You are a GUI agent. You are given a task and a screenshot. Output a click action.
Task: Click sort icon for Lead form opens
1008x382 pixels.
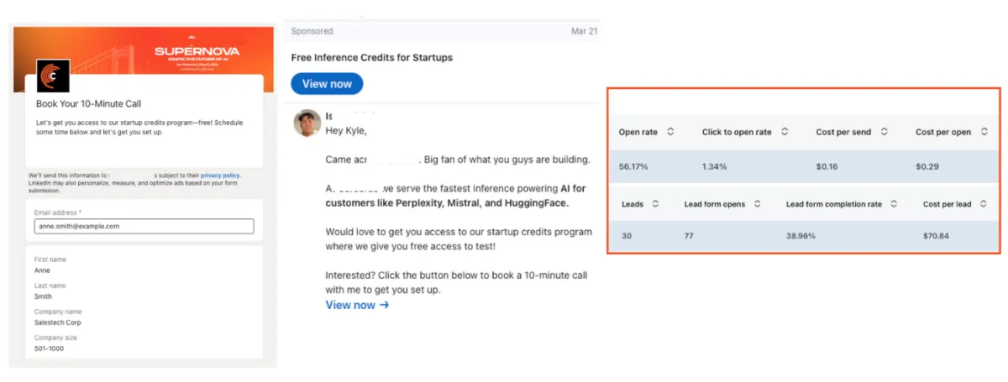(x=758, y=204)
